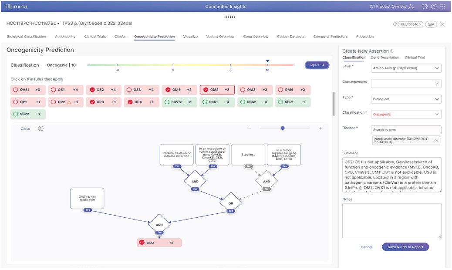The width and height of the screenshot is (452, 270).
Task: Click help icon beside Create New Assertion
Action: [392, 51]
